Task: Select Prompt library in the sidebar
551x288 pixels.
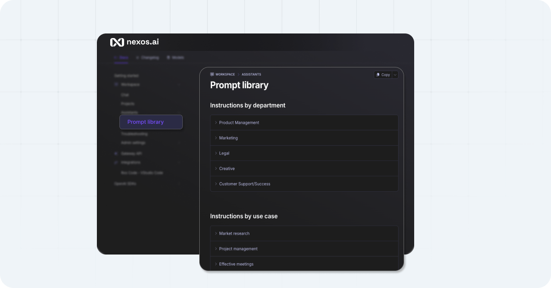Action: point(151,122)
